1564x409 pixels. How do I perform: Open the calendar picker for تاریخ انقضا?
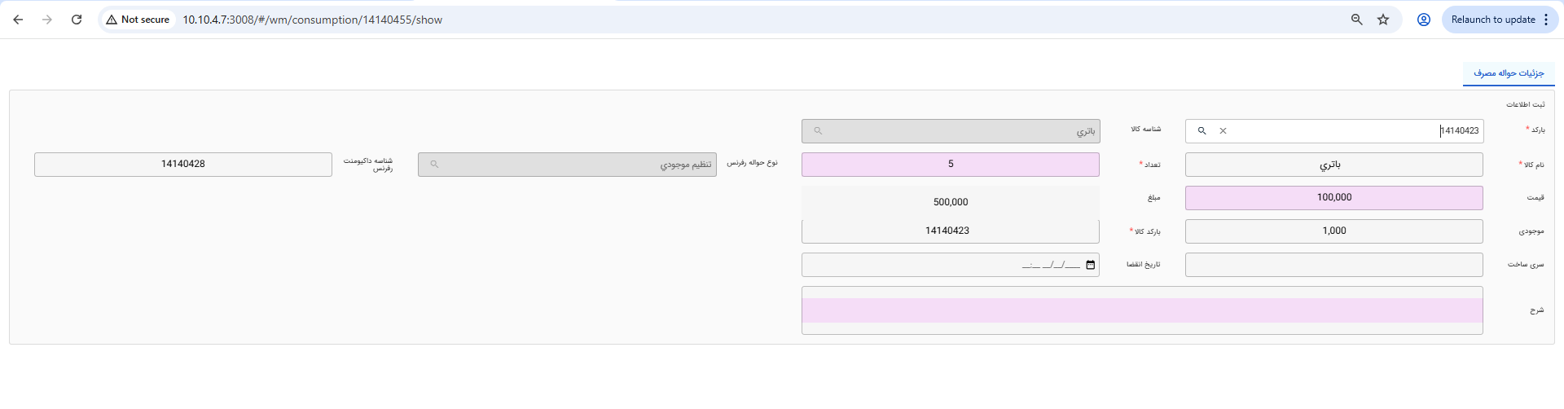click(x=1090, y=265)
